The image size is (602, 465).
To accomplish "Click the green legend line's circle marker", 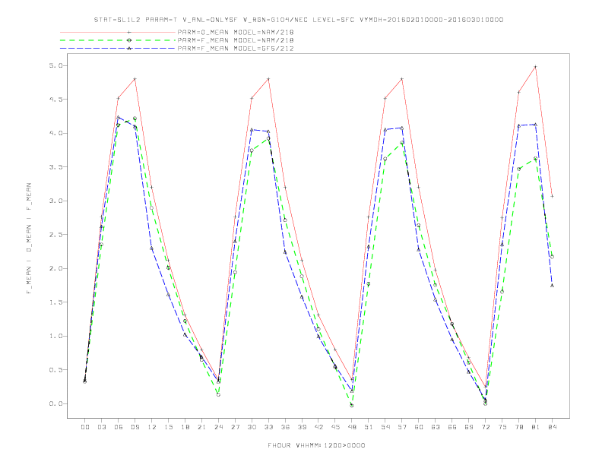I will coord(129,40).
